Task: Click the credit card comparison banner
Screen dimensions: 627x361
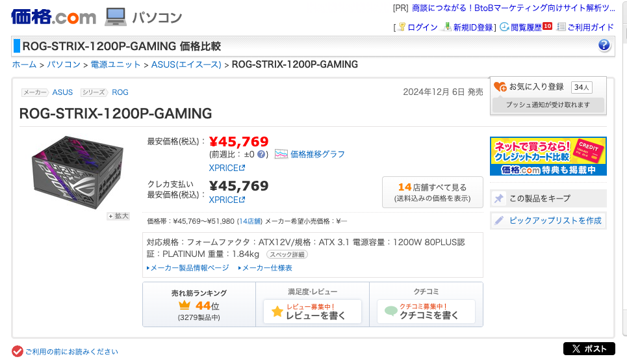Action: (548, 156)
